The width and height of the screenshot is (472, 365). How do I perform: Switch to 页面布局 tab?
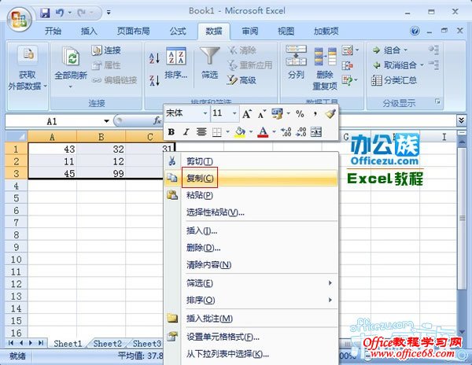point(133,31)
